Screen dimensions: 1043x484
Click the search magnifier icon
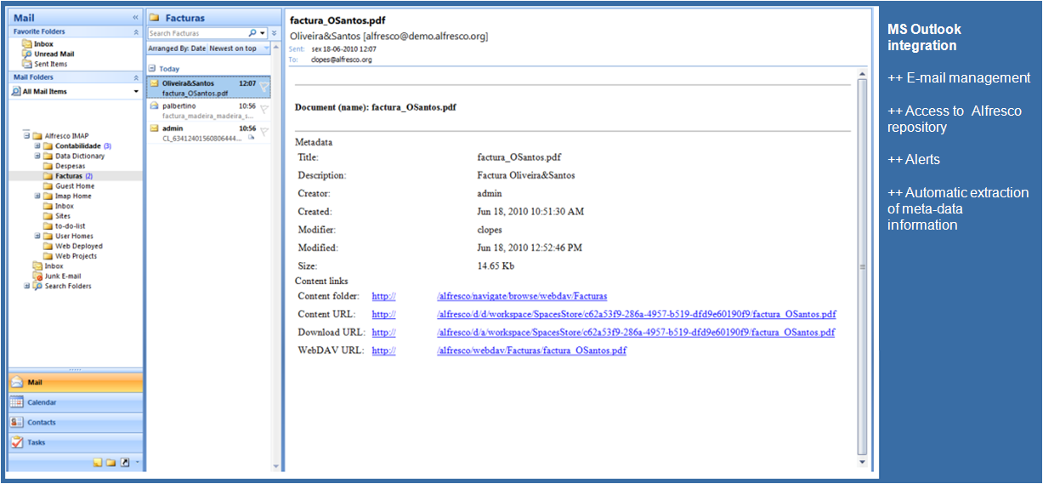[252, 33]
